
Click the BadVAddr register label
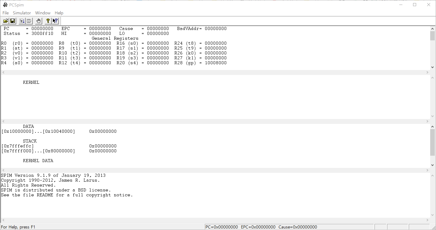click(x=188, y=28)
